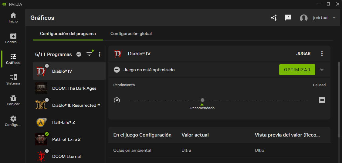This screenshot has width=342, height=163.
Task: Click the performance speedometer icon
Action: coord(117,100)
